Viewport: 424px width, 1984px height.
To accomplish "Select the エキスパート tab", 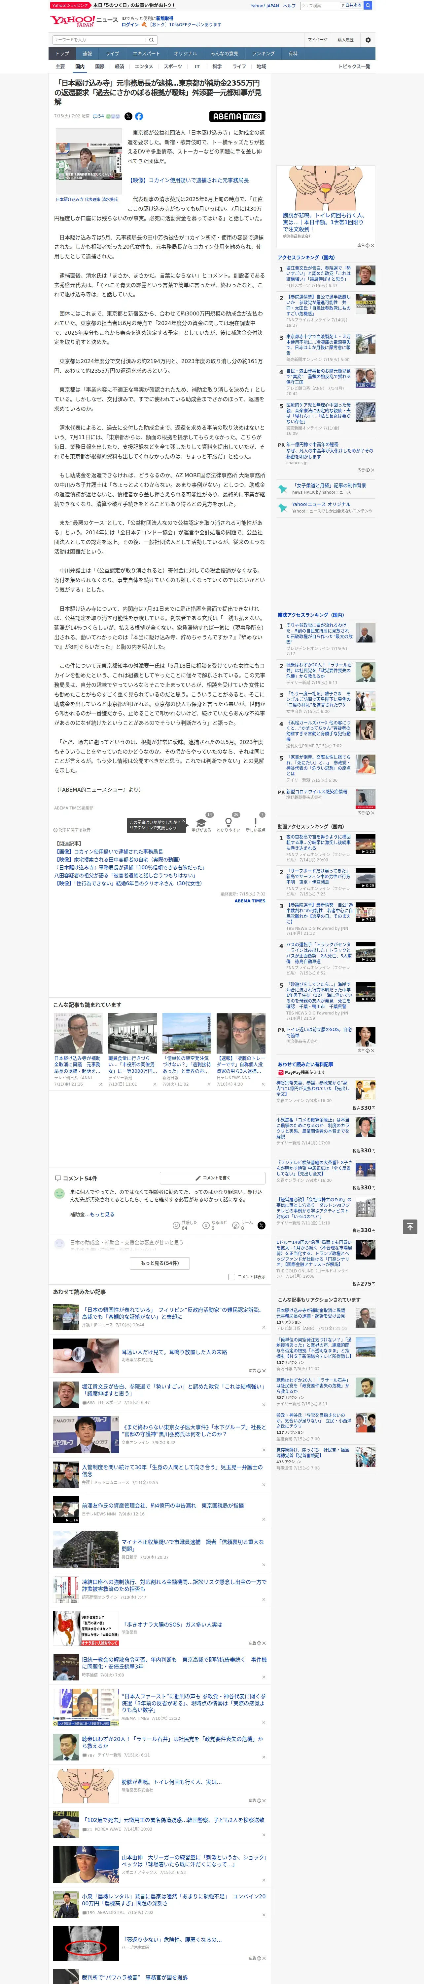I will point(146,54).
